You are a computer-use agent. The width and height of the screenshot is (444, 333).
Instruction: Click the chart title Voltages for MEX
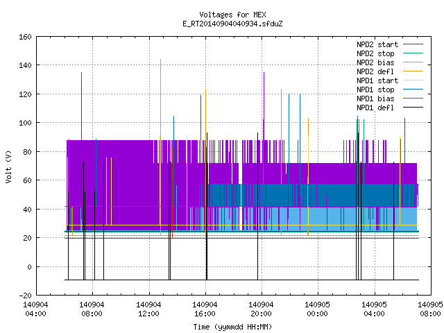pos(232,15)
